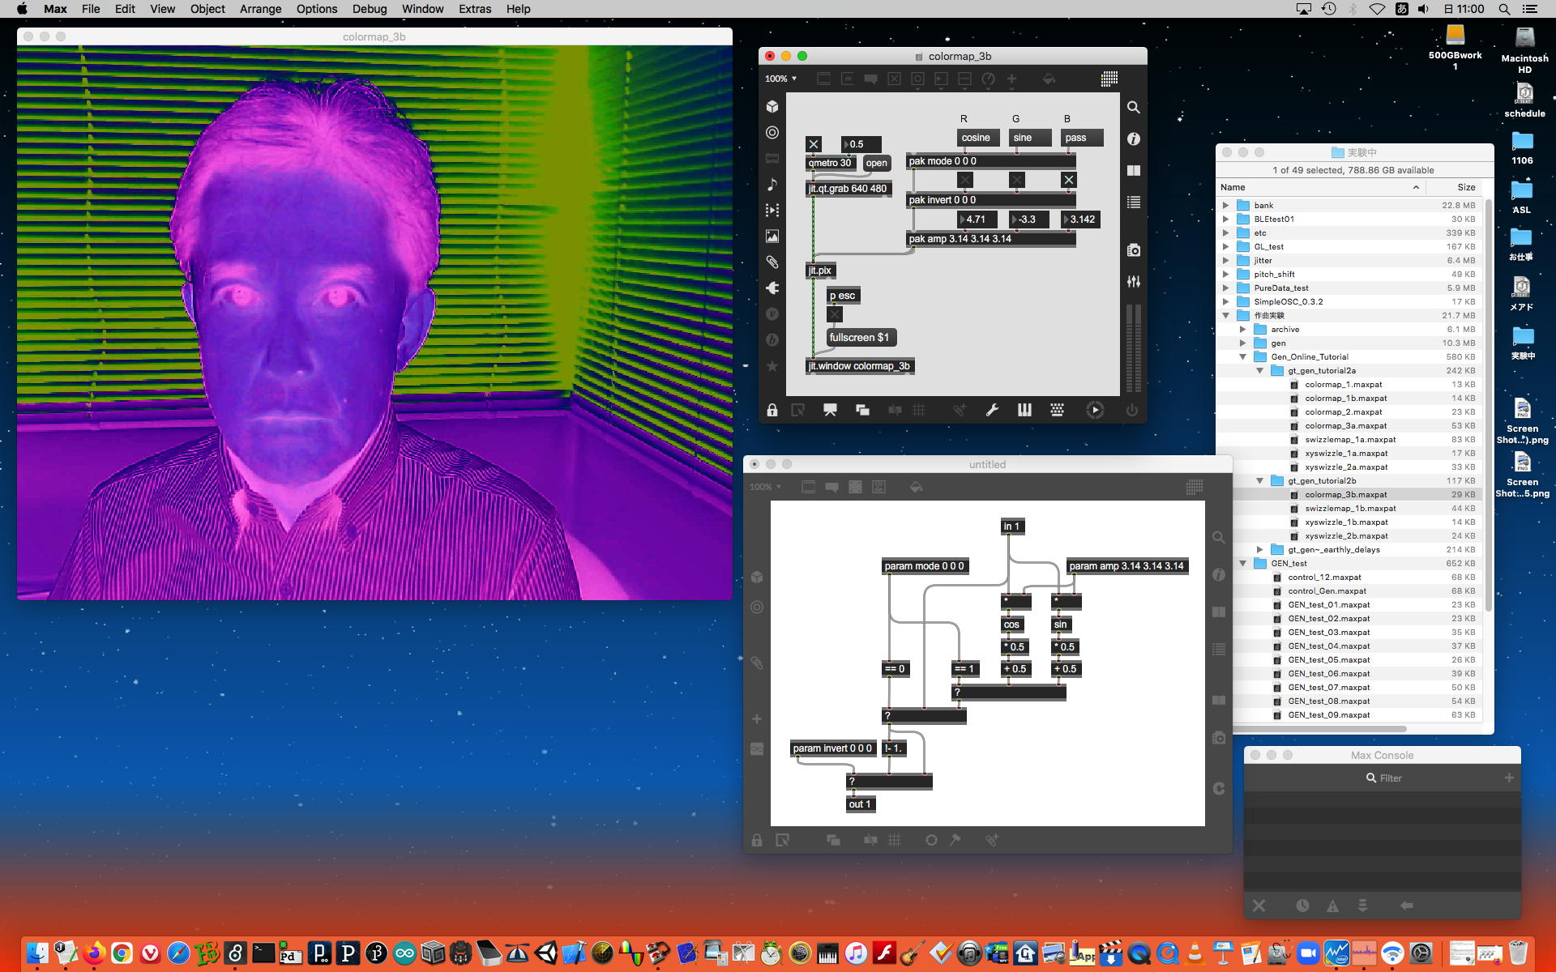Image resolution: width=1556 pixels, height=972 pixels.
Task: Toggle the invert B channel checkbox
Action: [1068, 180]
